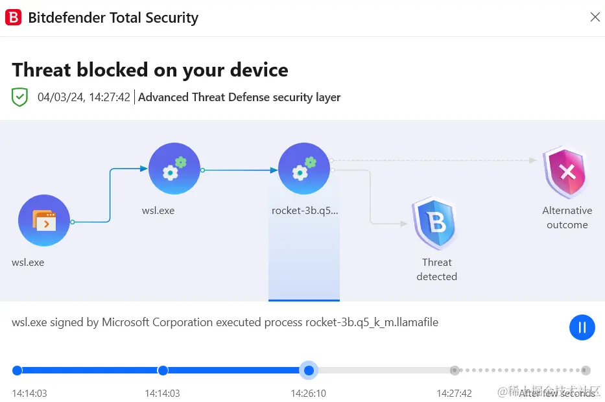The height and width of the screenshot is (402, 605).
Task: Jump to the 14:26:10 highlighted timeline marker
Action: (x=309, y=370)
